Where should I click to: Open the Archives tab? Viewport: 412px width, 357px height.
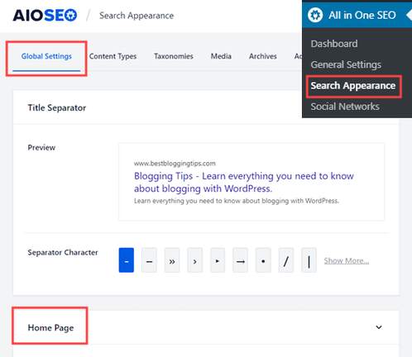click(263, 56)
